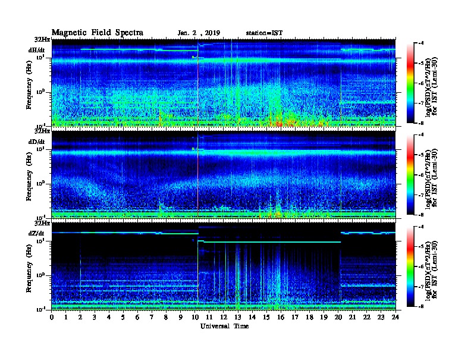Click hour 17 on the Universal Time axis
The width and height of the screenshot is (471, 364).
pos(295,317)
